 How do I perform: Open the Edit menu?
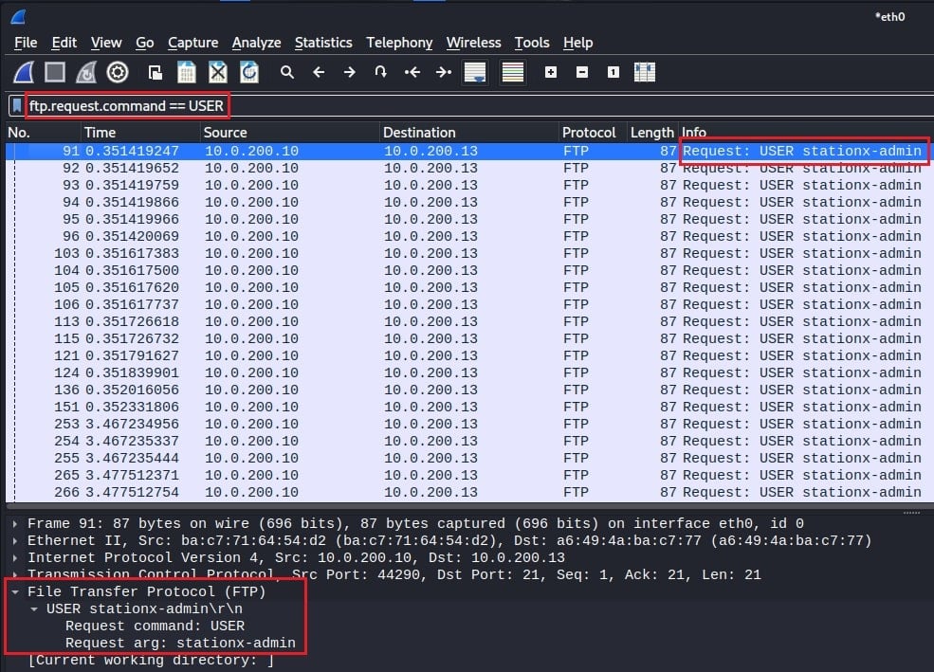[x=64, y=43]
